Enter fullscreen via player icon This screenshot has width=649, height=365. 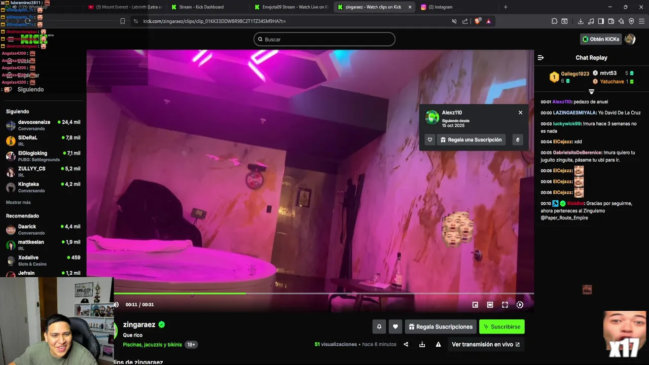(x=505, y=305)
